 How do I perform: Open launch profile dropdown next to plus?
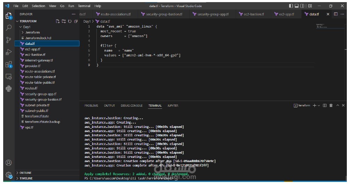tap(319, 105)
